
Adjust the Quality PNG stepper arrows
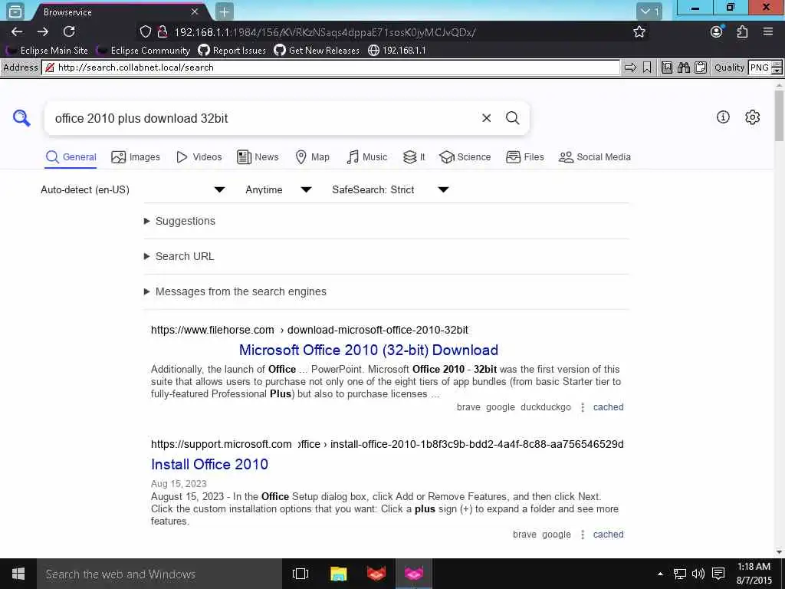pos(777,67)
